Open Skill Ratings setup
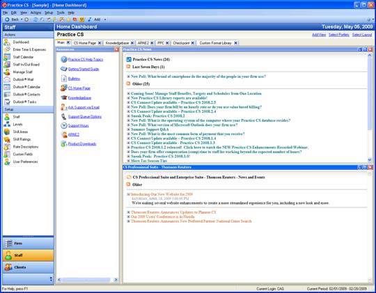This screenshot has height=293, width=376. [17, 139]
